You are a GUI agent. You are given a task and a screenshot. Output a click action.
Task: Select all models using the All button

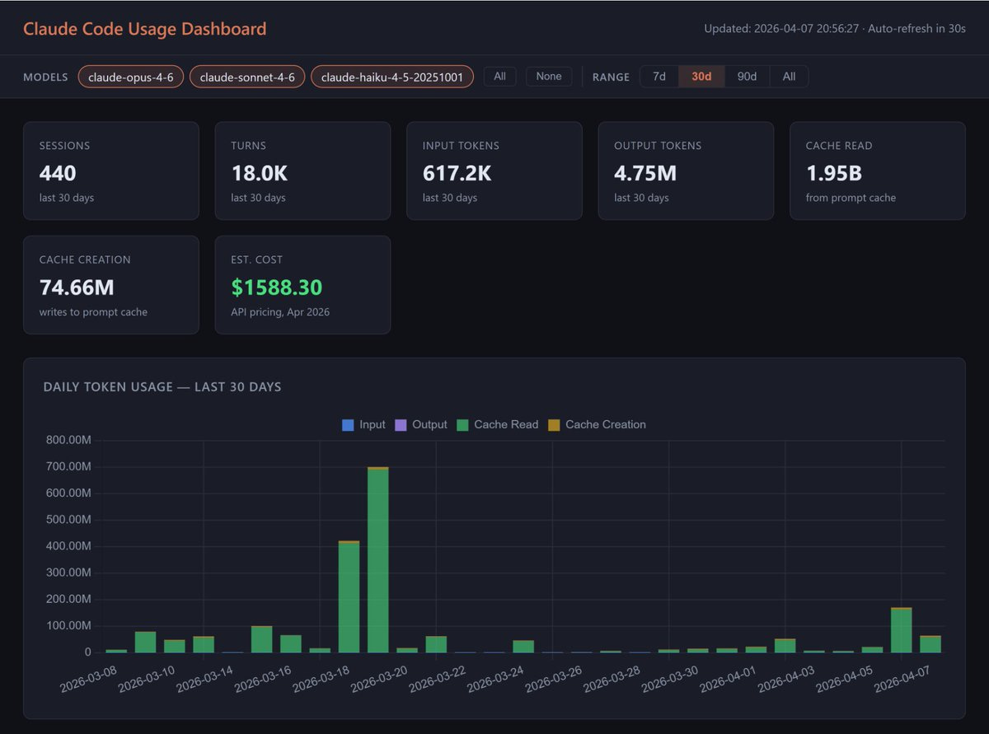[x=499, y=76]
